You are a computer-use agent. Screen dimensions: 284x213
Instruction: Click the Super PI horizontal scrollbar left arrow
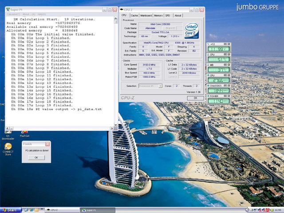(7, 128)
